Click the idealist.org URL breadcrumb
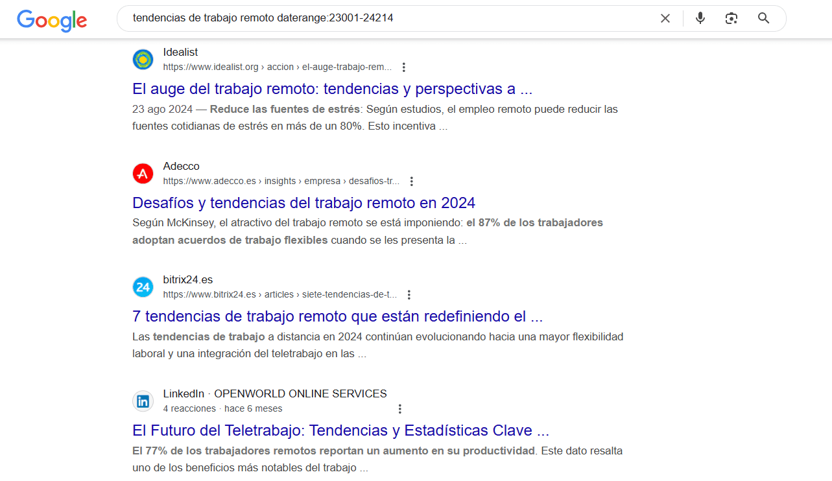The width and height of the screenshot is (832, 481). 277,67
